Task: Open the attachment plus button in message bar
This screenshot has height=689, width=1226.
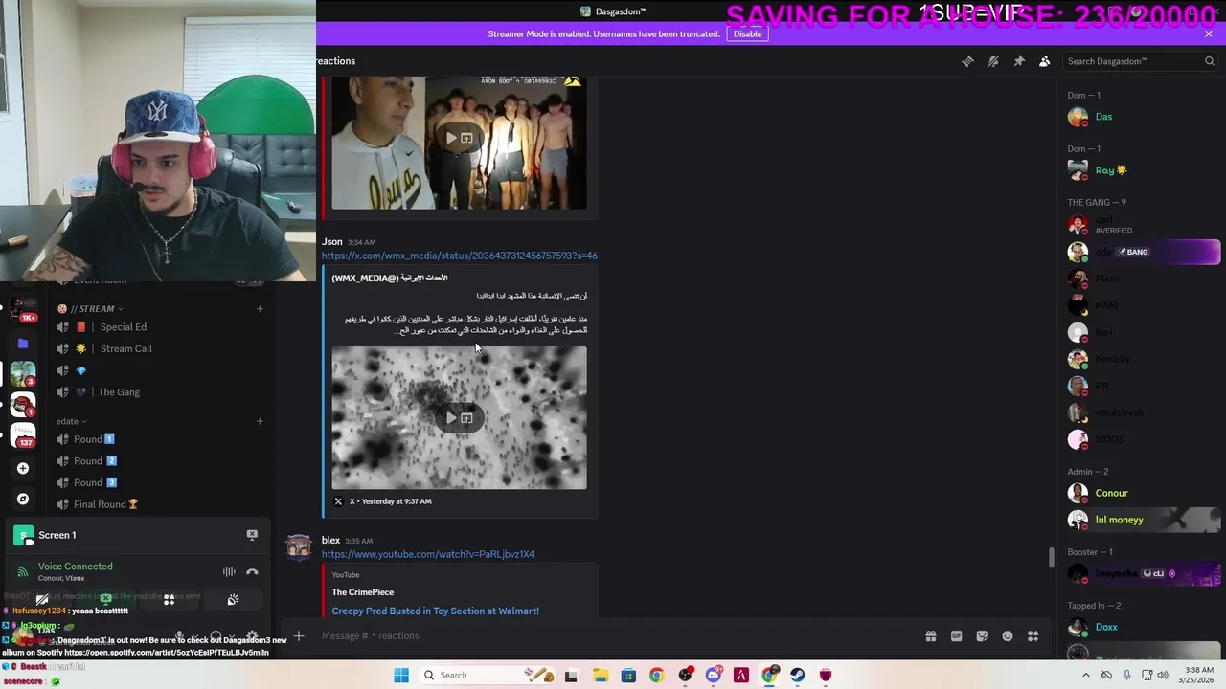Action: [299, 635]
